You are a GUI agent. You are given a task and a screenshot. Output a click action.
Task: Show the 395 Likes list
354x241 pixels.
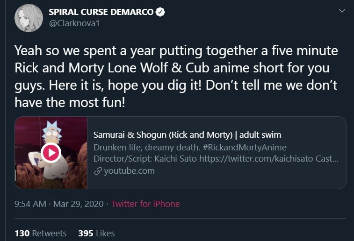click(x=96, y=233)
